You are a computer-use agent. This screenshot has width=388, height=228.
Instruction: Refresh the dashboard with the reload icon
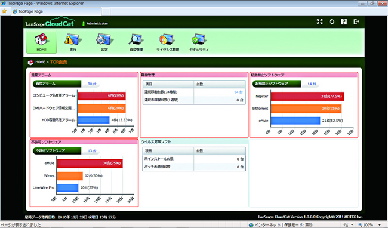pyautogui.click(x=332, y=21)
